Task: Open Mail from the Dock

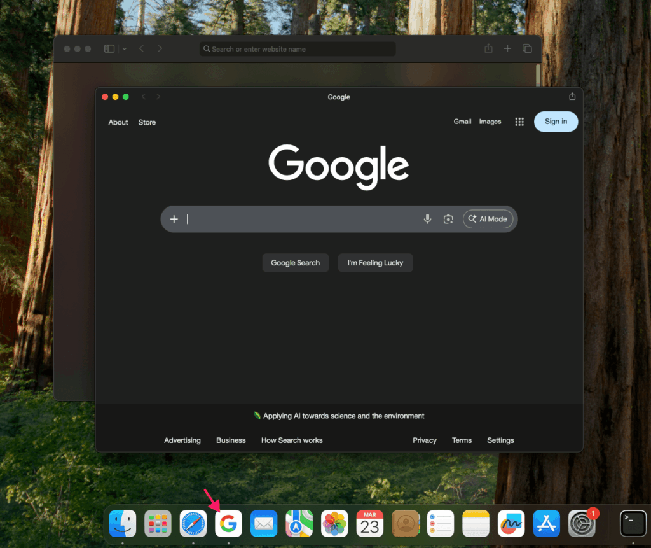Action: (x=264, y=523)
